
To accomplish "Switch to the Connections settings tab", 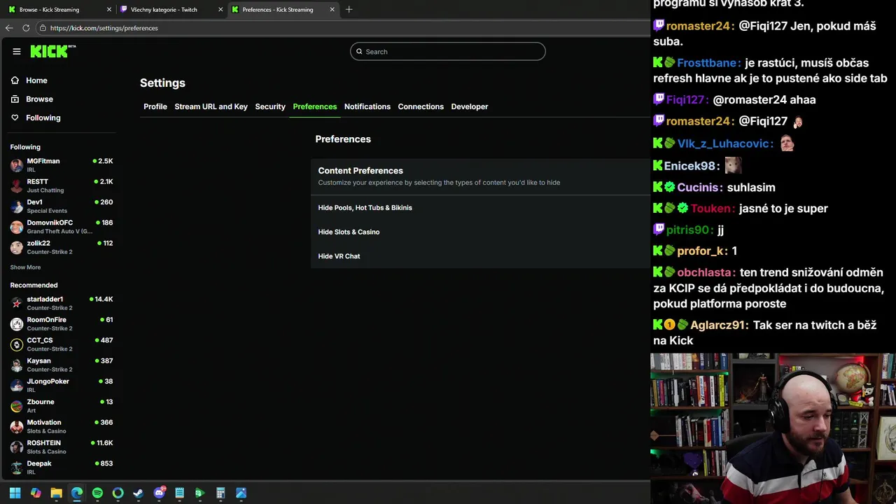I will (x=421, y=106).
